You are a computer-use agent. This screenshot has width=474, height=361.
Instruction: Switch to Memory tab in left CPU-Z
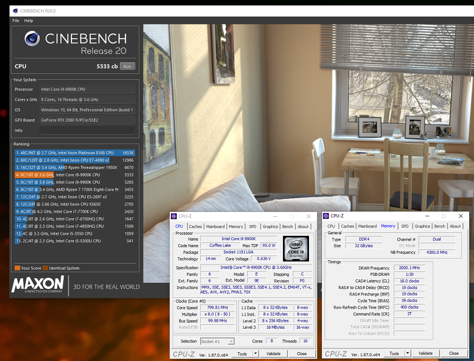coord(236,226)
